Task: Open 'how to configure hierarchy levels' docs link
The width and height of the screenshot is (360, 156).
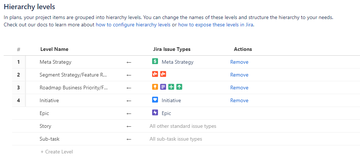Action: [133, 25]
